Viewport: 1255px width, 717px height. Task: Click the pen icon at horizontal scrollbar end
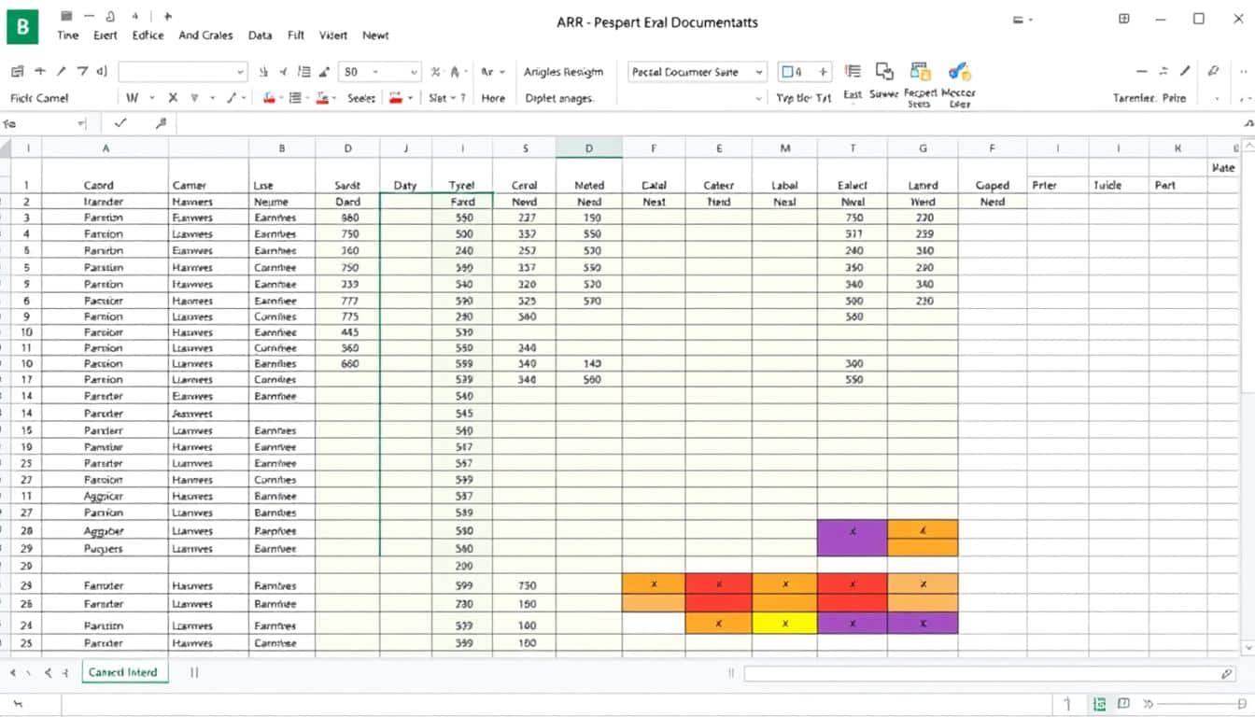tap(1227, 673)
